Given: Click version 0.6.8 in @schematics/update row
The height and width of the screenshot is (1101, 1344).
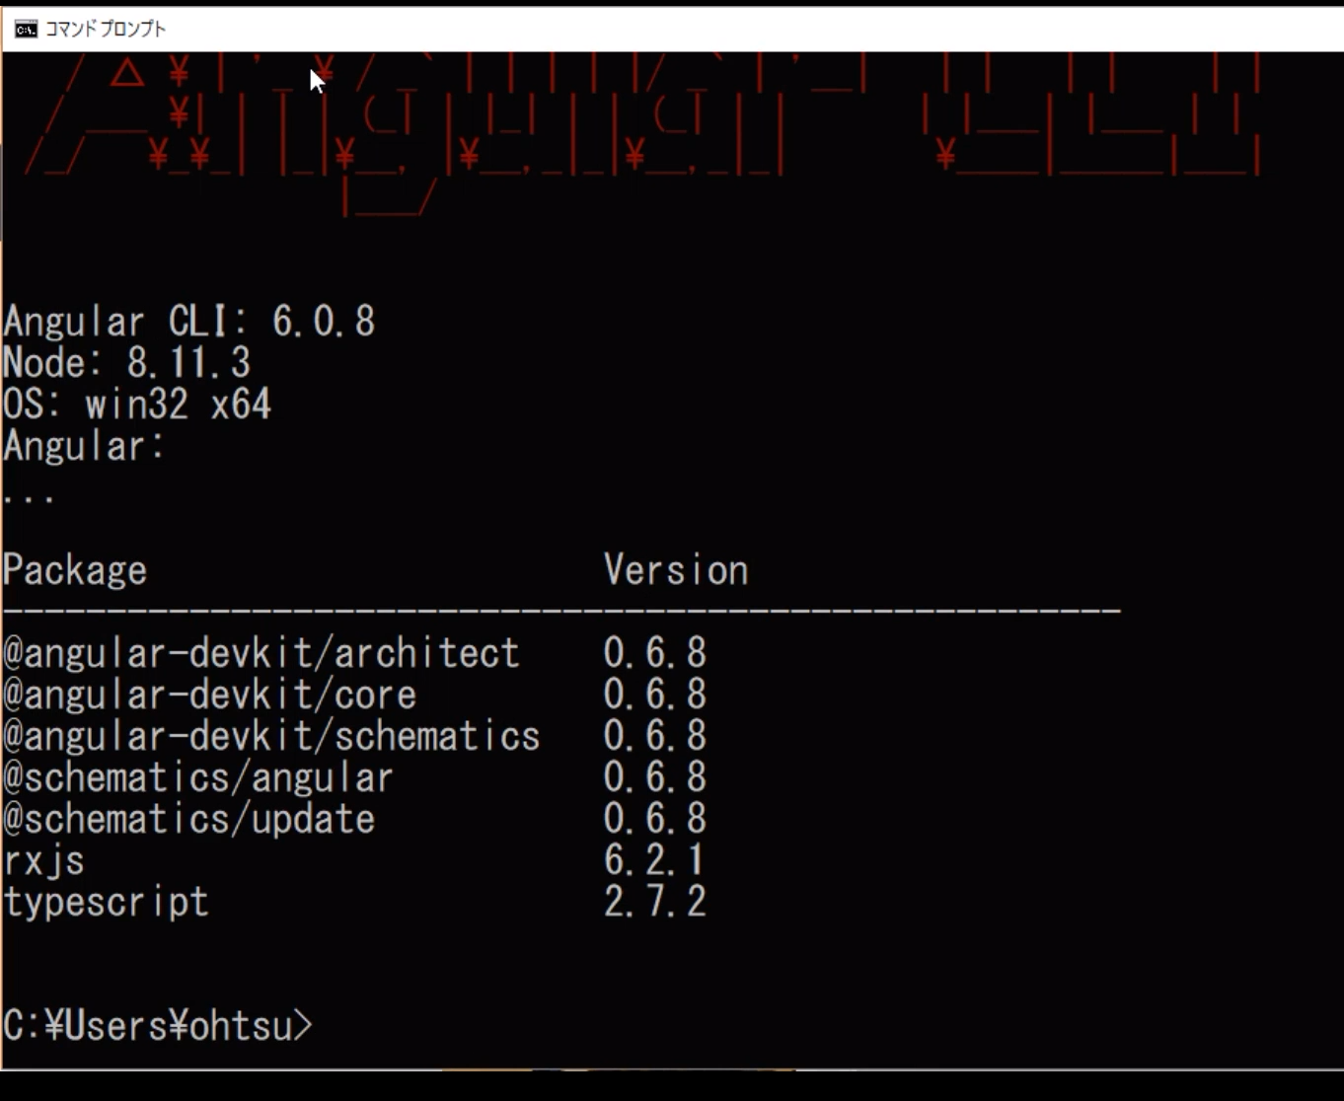Looking at the screenshot, I should pyautogui.click(x=655, y=819).
